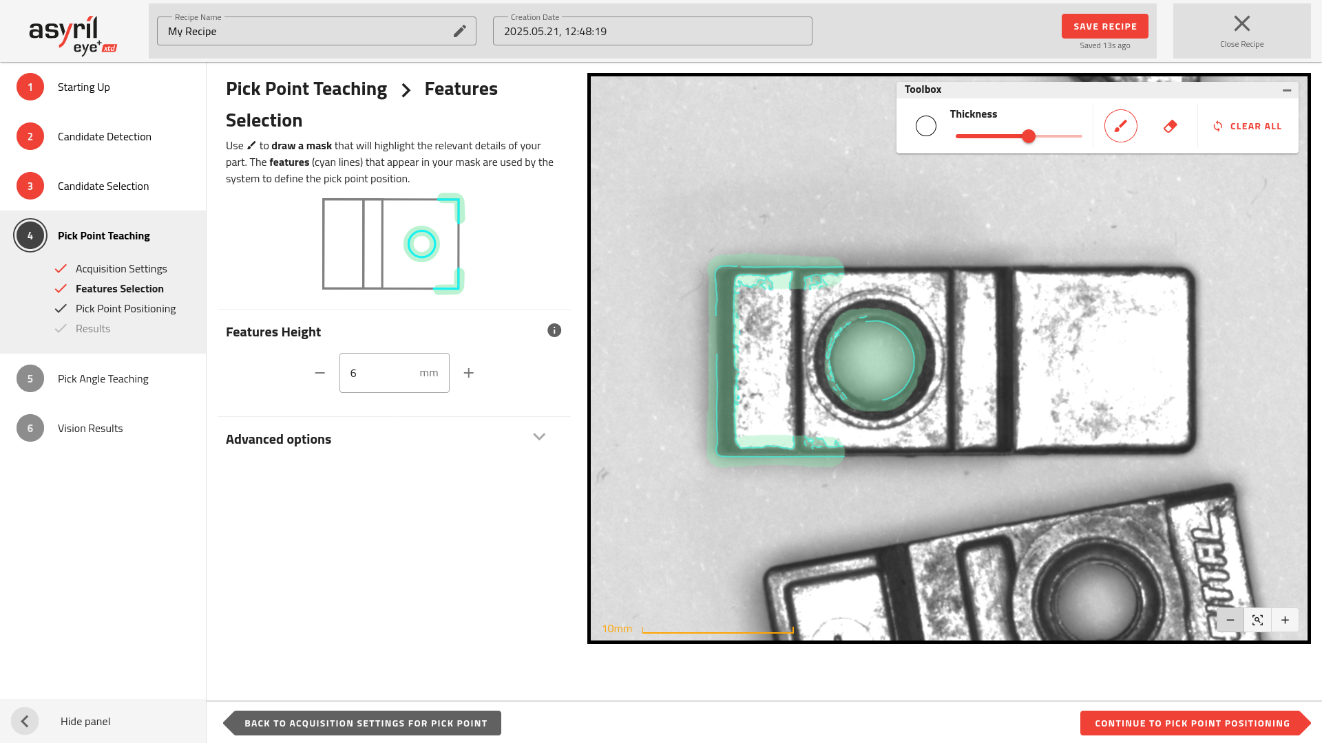
Task: Click the Pick Point Teaching breadcrumb heading
Action: 306,89
